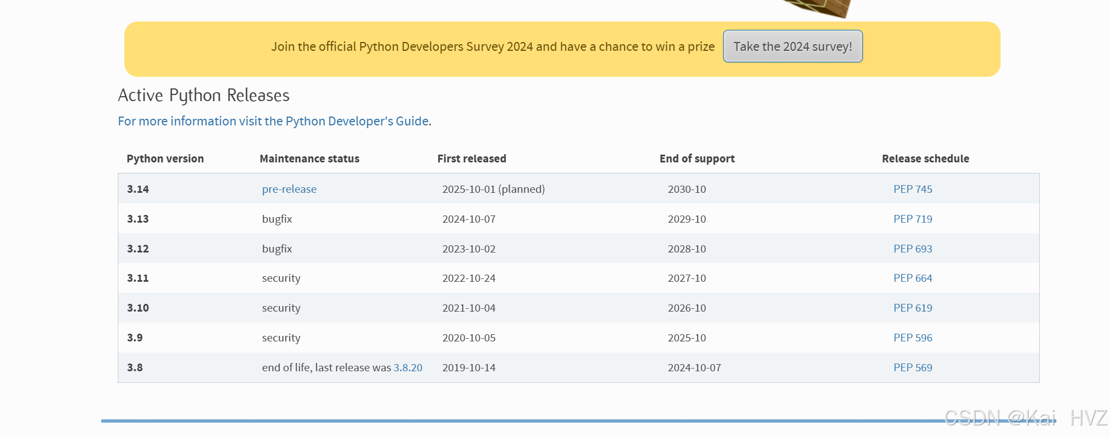Select the security status for Python 3.10
The image size is (1110, 437).
pos(281,308)
